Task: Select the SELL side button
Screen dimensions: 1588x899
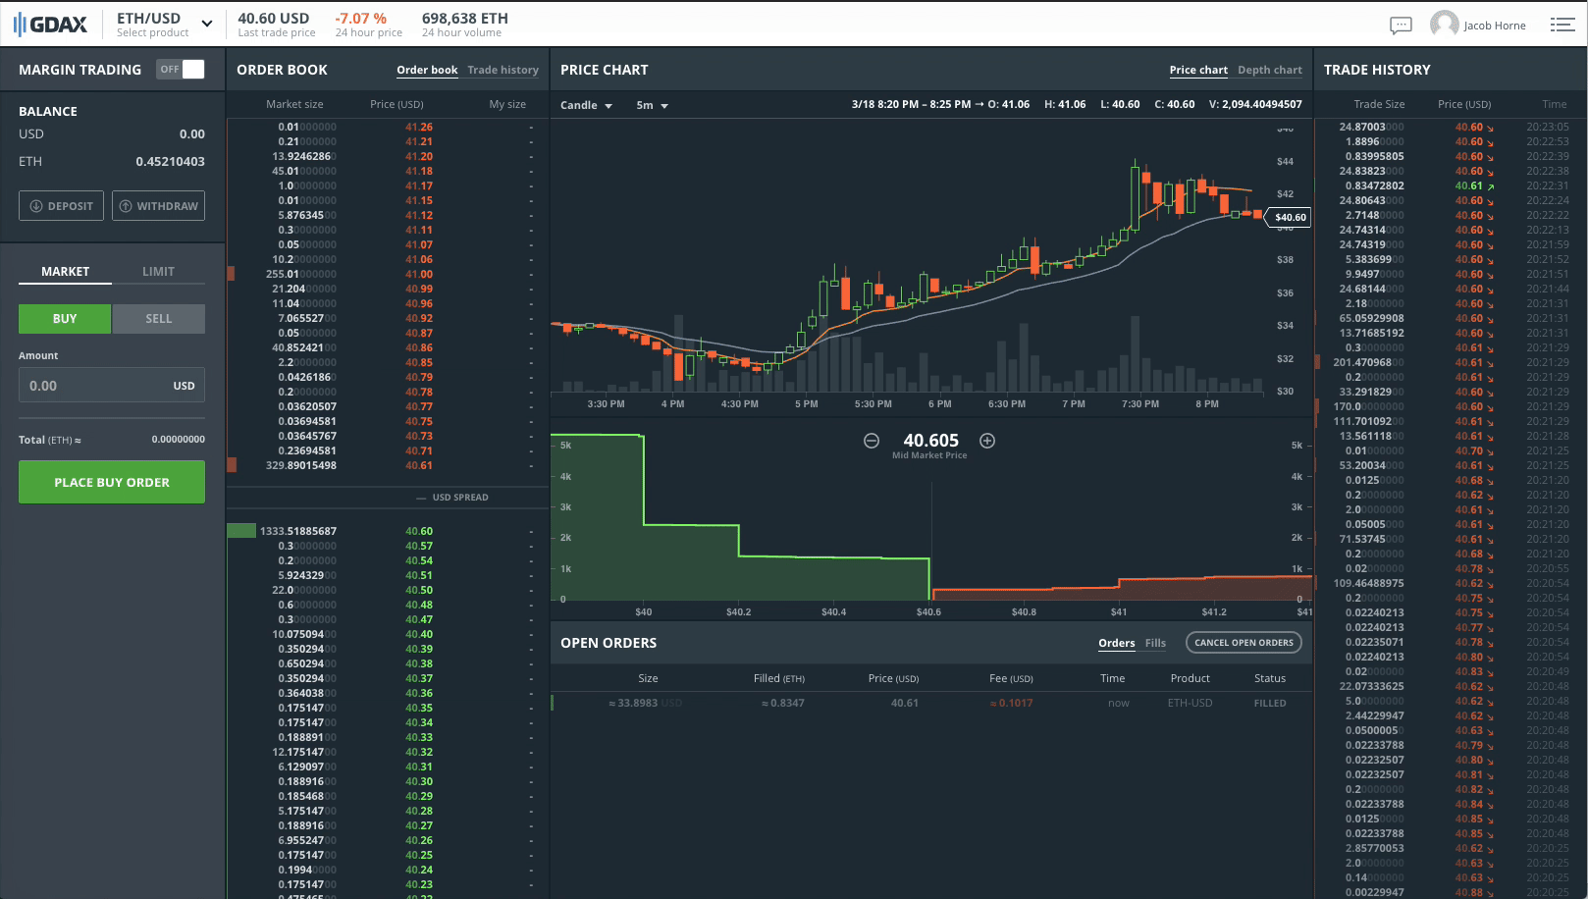Action: (159, 319)
